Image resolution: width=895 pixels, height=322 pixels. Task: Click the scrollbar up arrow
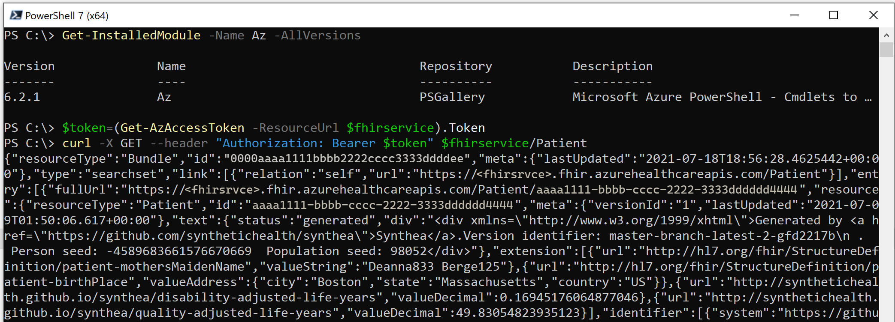886,36
